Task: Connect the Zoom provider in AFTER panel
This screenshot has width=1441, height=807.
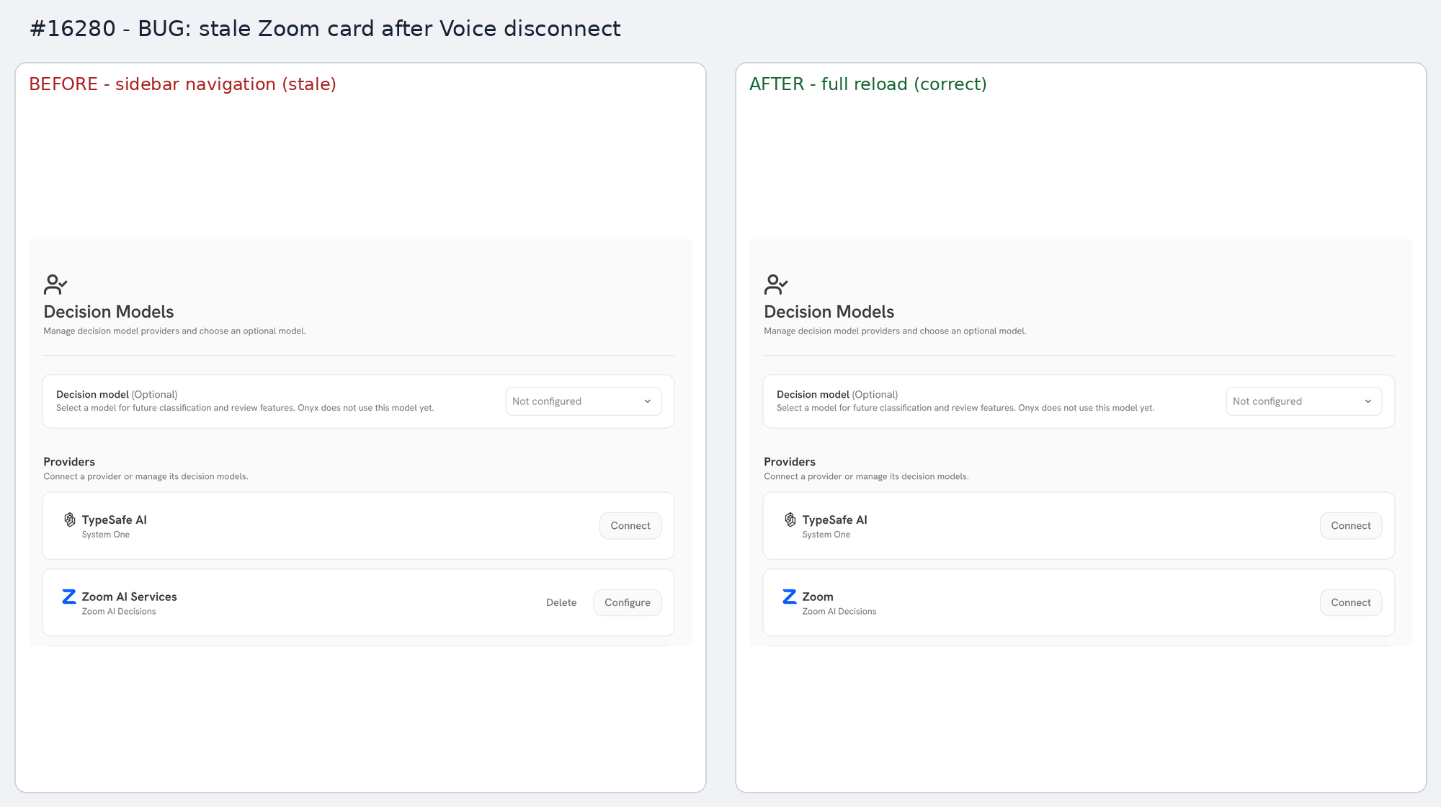Action: click(1351, 602)
